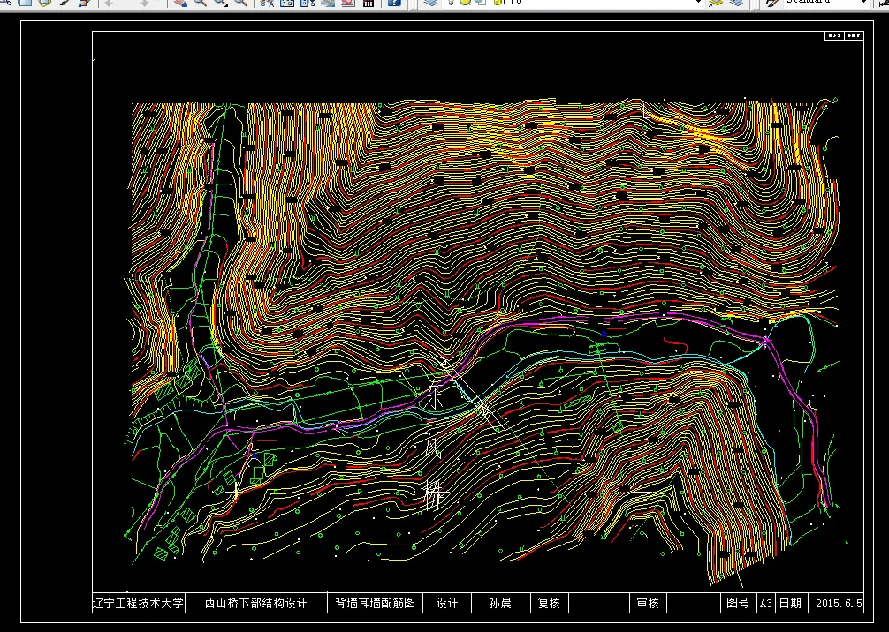
Task: Click the designer name 孙晨
Action: pyautogui.click(x=500, y=603)
